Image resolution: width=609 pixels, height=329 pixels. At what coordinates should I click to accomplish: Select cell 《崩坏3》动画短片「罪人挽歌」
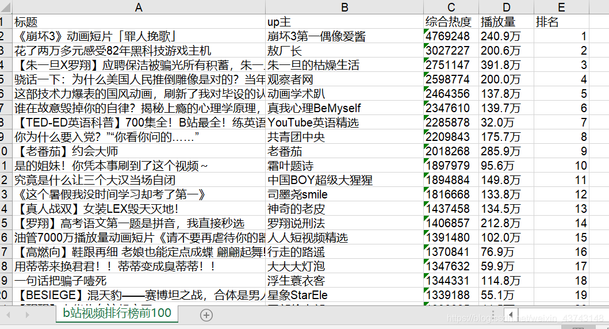pyautogui.click(x=139, y=36)
